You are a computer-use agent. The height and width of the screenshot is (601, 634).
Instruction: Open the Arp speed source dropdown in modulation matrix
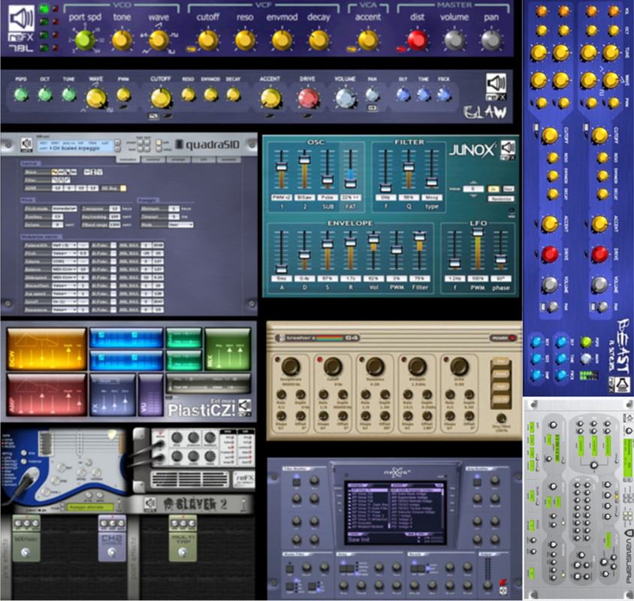(65, 294)
